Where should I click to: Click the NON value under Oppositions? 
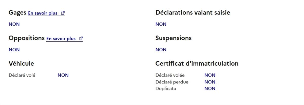14,50
